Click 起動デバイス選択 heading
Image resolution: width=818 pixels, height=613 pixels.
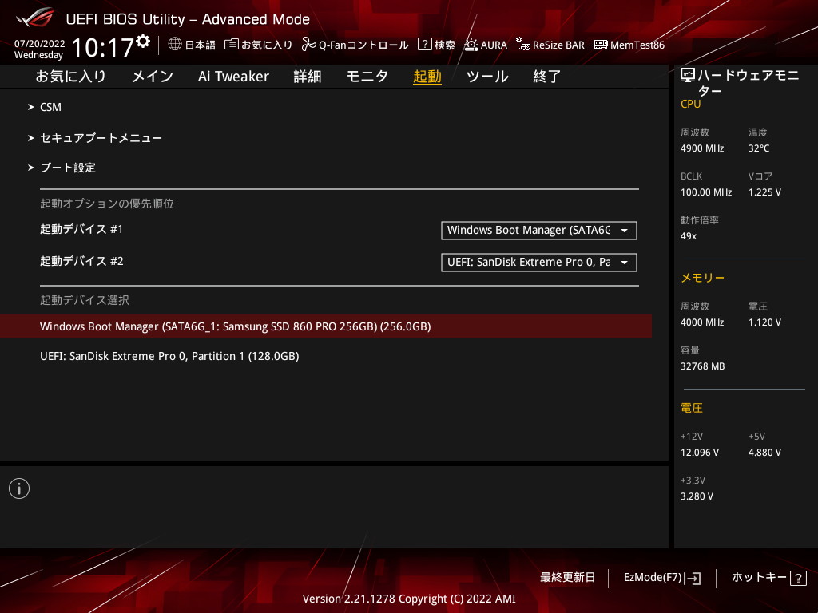coord(85,300)
